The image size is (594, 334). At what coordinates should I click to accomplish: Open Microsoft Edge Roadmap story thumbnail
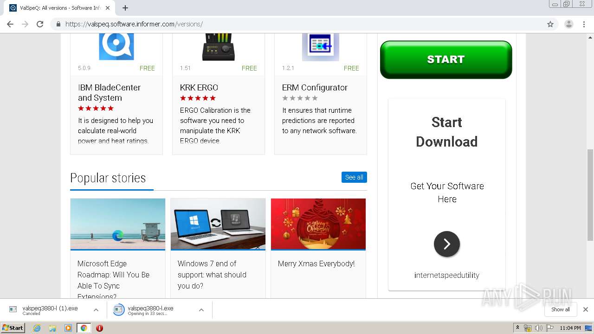(x=118, y=224)
